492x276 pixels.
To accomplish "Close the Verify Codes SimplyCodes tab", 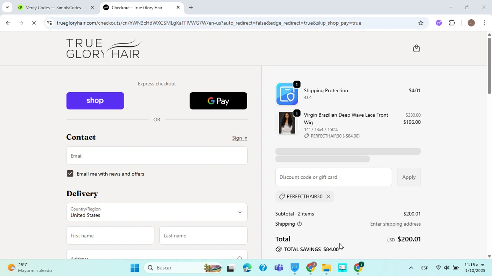I will click(92, 7).
